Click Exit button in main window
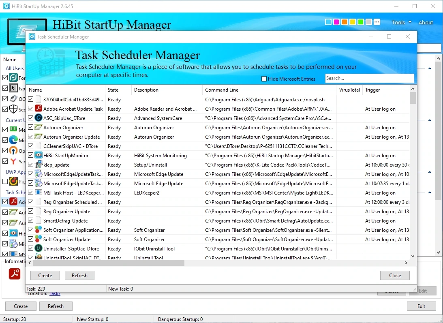Image resolution: width=443 pixels, height=323 pixels. [421, 306]
